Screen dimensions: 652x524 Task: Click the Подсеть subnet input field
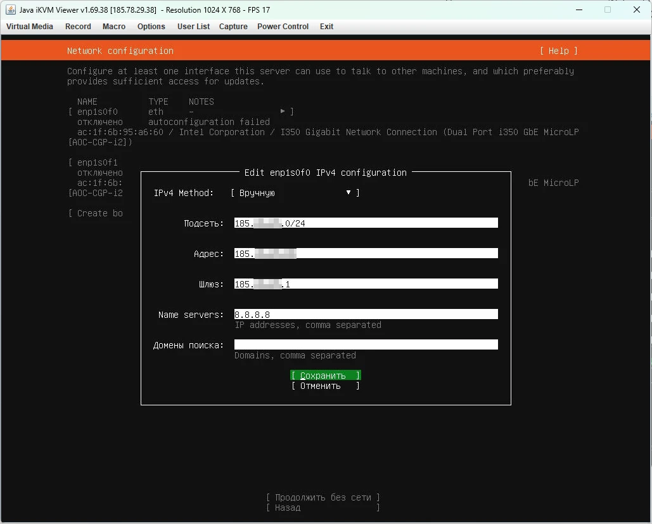coord(365,223)
